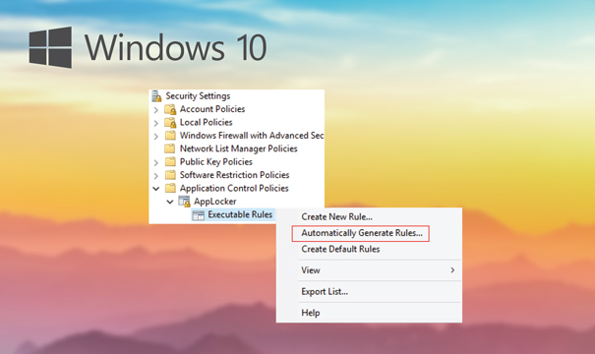This screenshot has height=354, width=595.
Task: Expand Windows Firewall with Advanced Security node
Action: pyautogui.click(x=156, y=137)
